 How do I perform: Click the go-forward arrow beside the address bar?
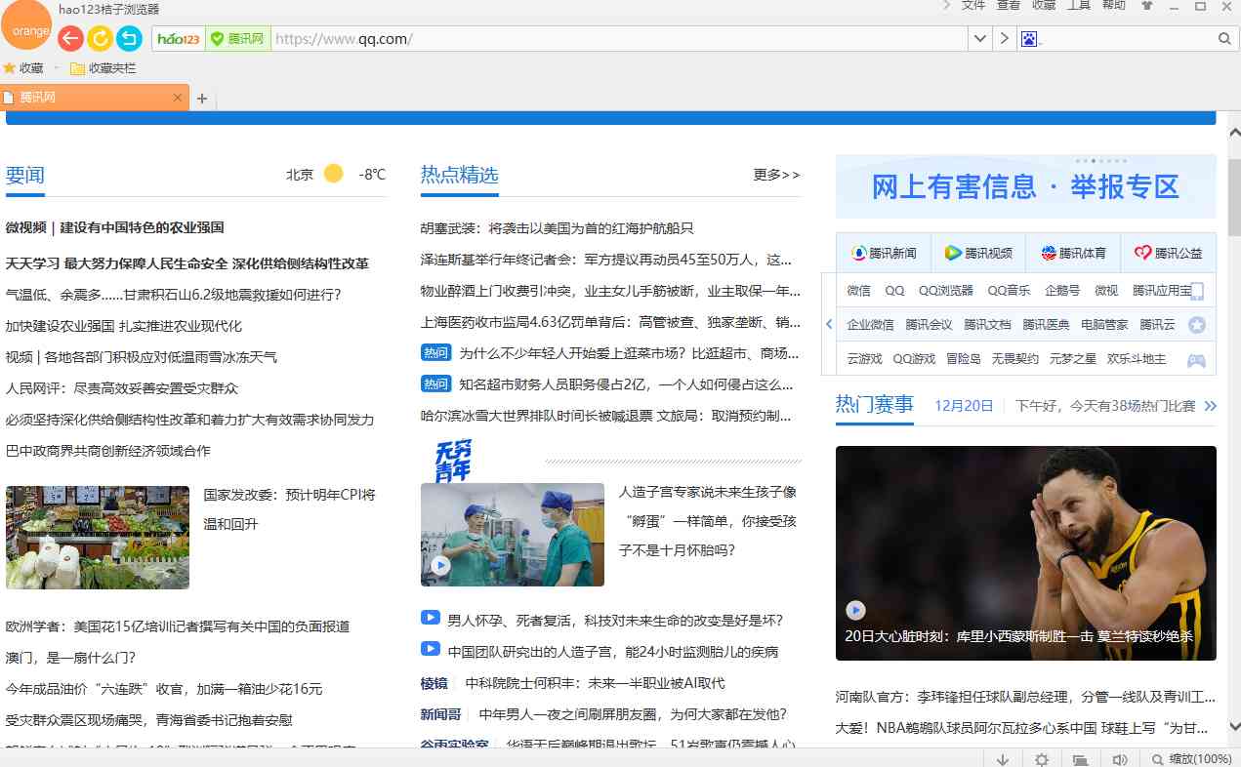[x=1005, y=39]
